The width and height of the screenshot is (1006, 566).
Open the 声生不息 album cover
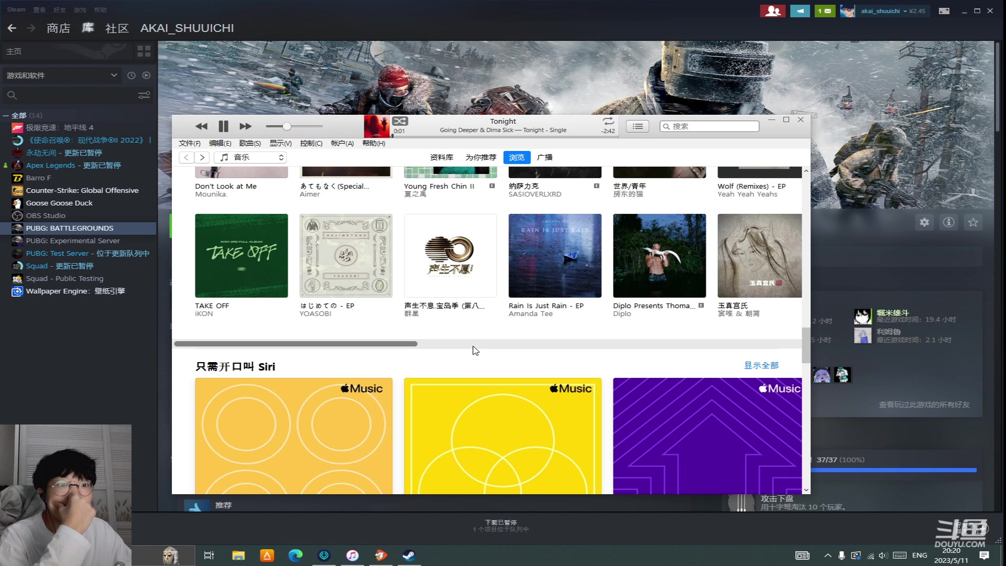[x=450, y=256]
